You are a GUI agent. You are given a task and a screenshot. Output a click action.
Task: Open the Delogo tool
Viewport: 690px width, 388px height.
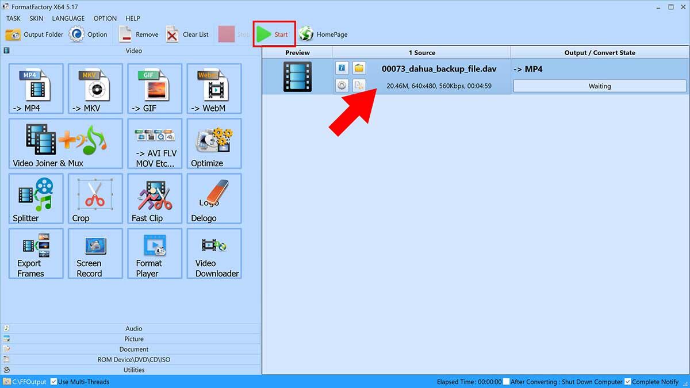click(x=214, y=198)
